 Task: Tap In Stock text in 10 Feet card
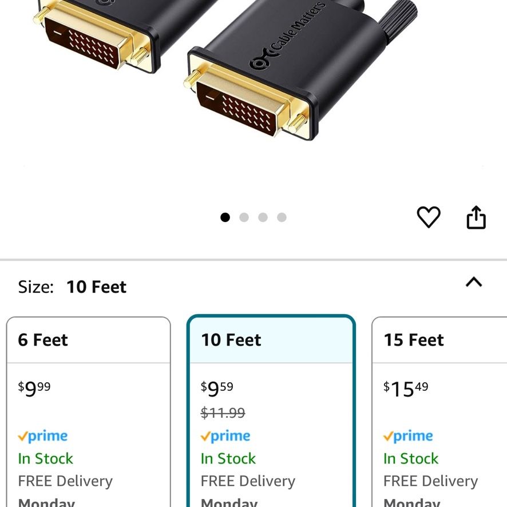coord(228,458)
